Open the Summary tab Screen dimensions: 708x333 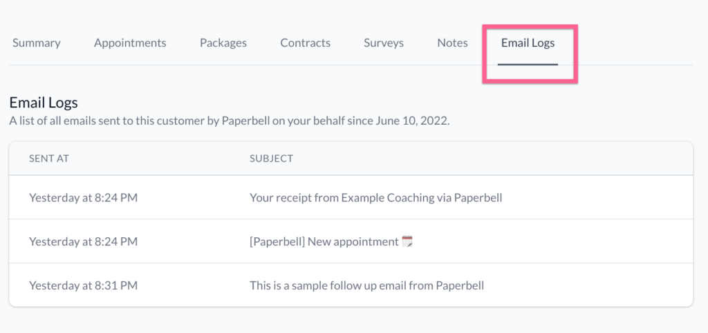(36, 43)
